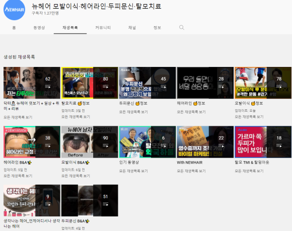Screen dimensions: 292x231
Task: Click playlist icon on the 80-video thumbnail
Action: [105, 87]
